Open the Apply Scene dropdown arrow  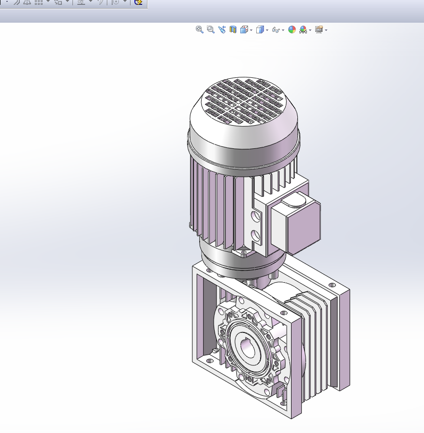click(x=310, y=30)
